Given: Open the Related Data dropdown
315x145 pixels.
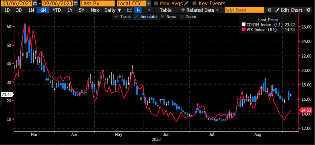Looking at the screenshot, I should pos(200,10).
